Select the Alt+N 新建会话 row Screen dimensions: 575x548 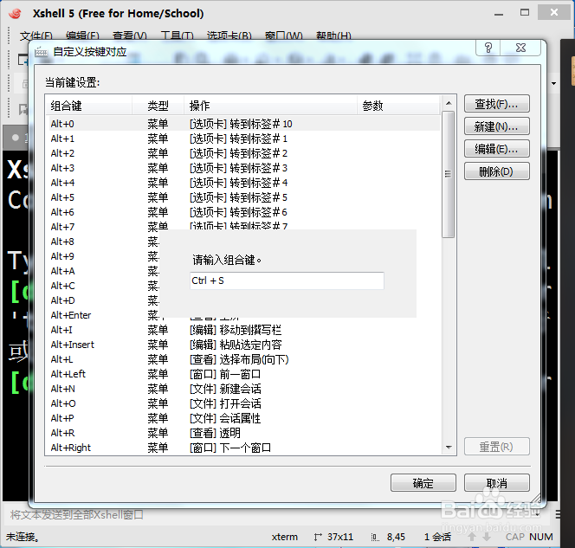pyautogui.click(x=243, y=389)
